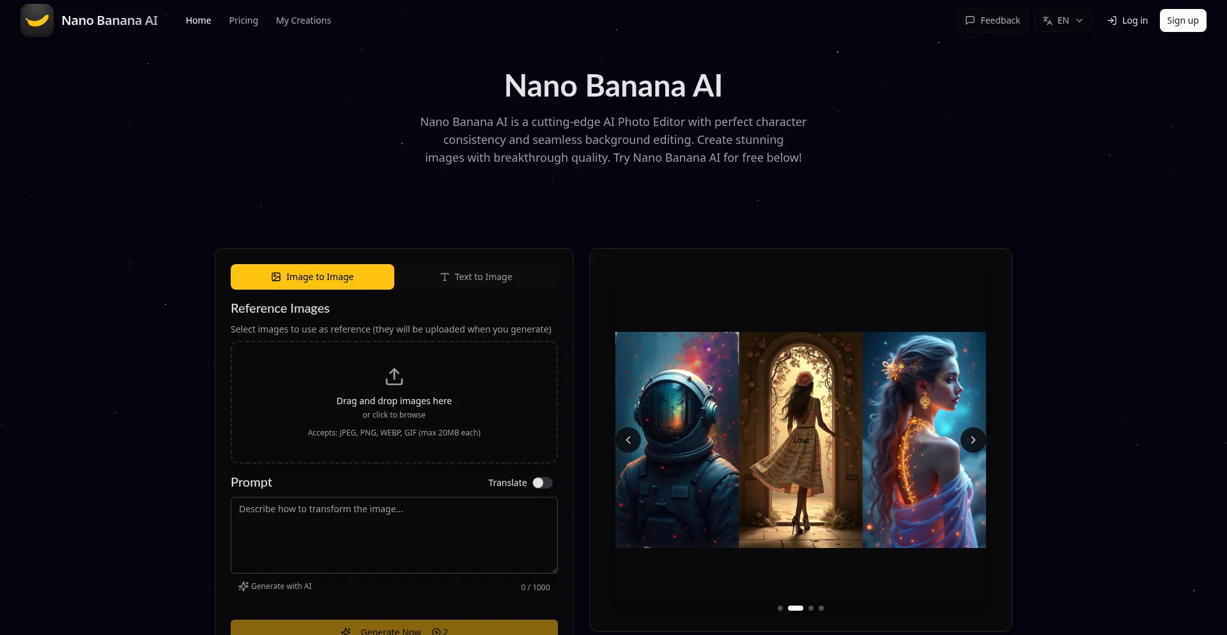Click the Generate Now button

[394, 628]
